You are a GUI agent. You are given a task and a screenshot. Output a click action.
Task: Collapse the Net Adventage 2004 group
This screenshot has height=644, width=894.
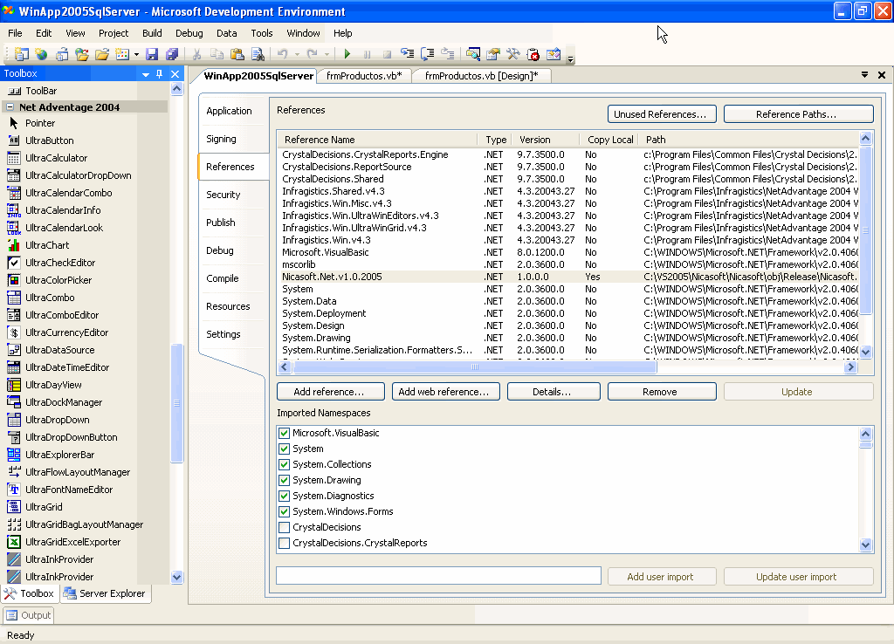(x=10, y=107)
